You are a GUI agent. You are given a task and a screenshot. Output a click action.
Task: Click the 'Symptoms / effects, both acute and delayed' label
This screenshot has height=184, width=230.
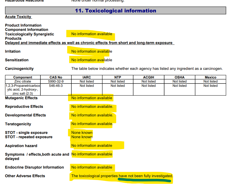tap(37, 157)
